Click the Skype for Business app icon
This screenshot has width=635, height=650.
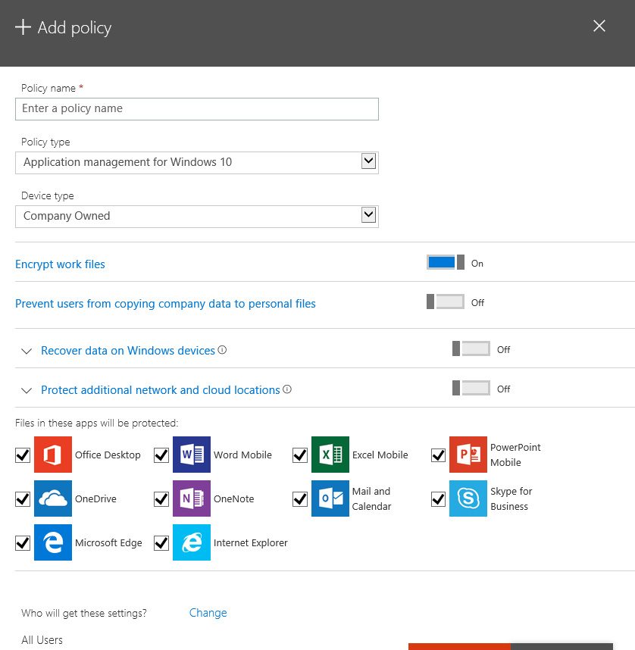pos(468,498)
